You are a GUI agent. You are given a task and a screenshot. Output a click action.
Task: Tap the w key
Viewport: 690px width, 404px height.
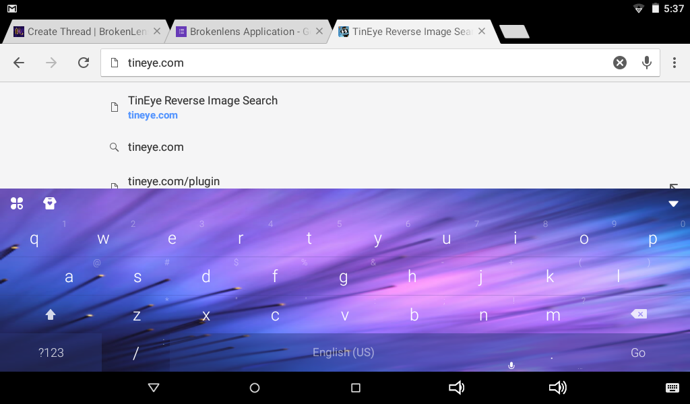click(x=103, y=238)
